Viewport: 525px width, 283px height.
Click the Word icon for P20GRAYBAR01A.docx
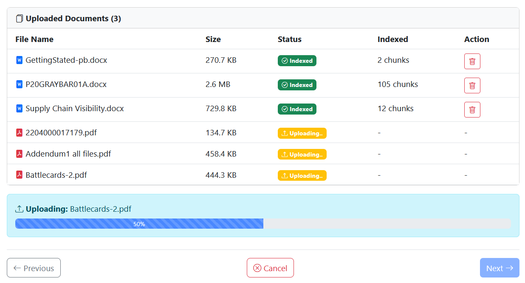pyautogui.click(x=19, y=84)
